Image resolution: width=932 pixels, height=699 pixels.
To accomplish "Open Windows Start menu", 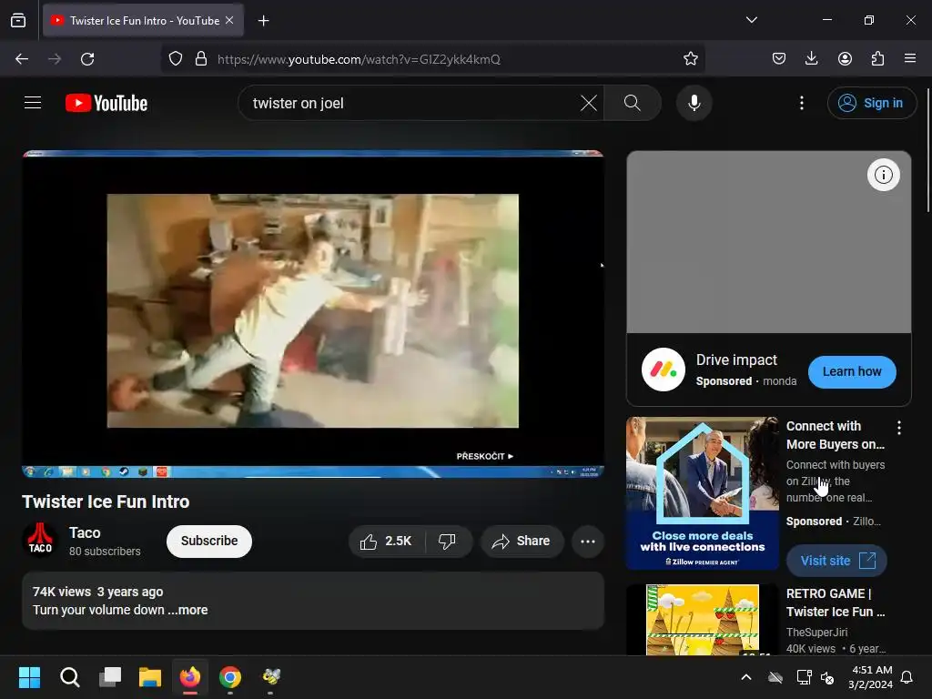I will [x=29, y=677].
